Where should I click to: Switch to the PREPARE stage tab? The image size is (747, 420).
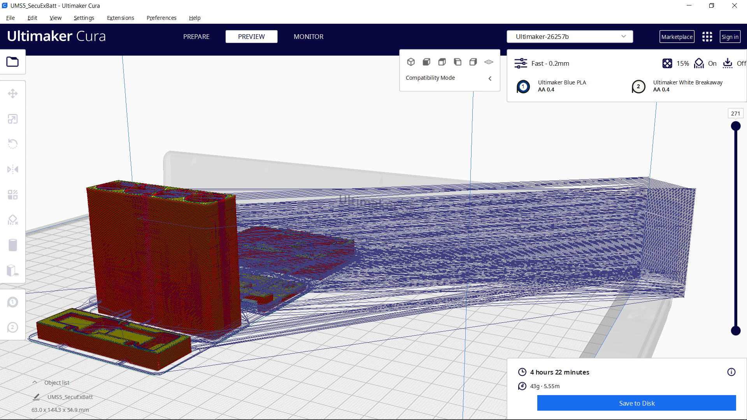[x=196, y=37]
